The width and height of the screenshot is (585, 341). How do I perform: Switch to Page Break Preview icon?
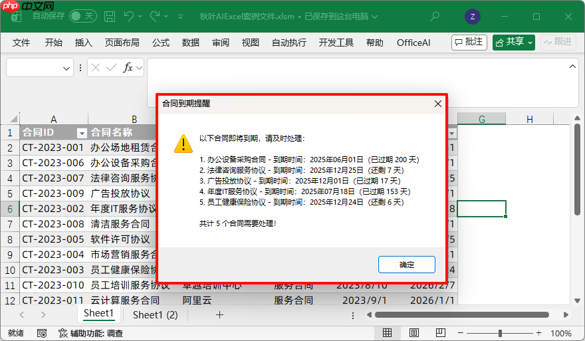tap(441, 333)
